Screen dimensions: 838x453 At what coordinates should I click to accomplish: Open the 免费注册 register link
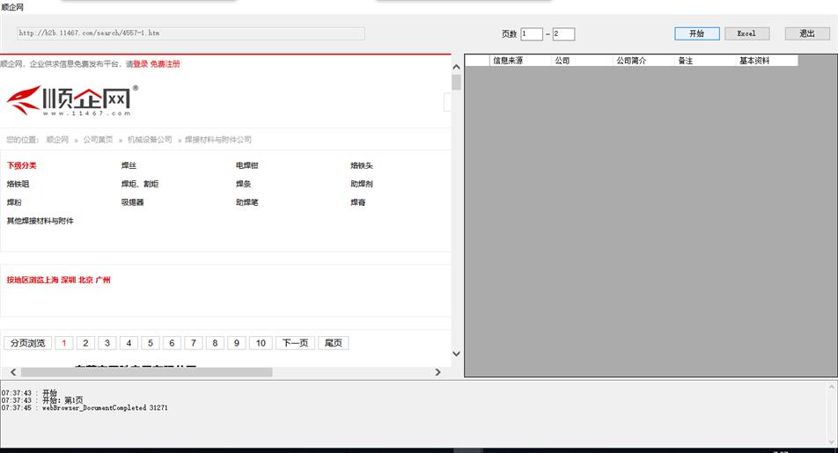[165, 64]
